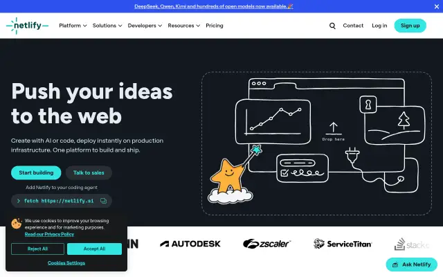The image size is (443, 277).
Task: Click the tree landscape image card
Action: (395, 125)
